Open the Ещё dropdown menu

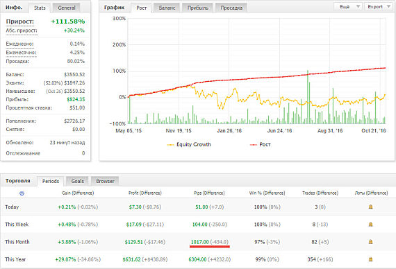(348, 7)
